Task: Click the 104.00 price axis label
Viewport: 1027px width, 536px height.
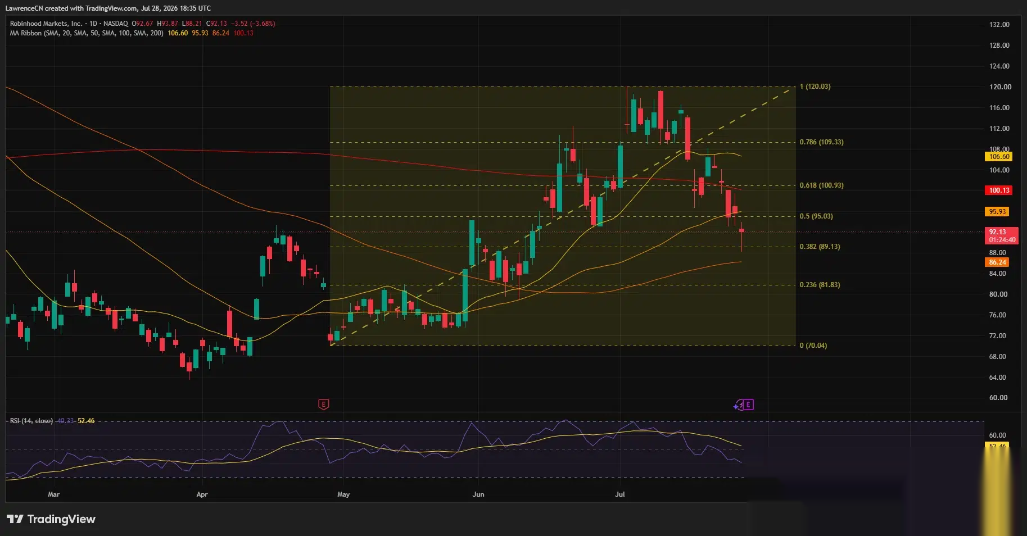Action: (999, 170)
